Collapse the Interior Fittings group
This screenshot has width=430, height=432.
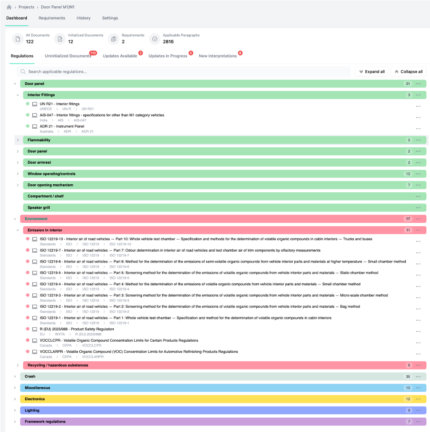coord(18,95)
